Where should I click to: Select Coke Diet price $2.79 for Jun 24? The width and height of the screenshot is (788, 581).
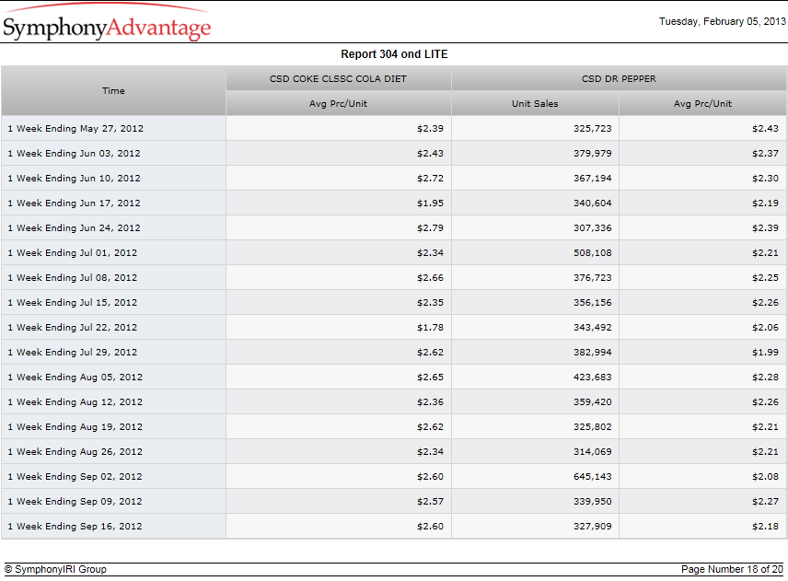click(x=430, y=228)
